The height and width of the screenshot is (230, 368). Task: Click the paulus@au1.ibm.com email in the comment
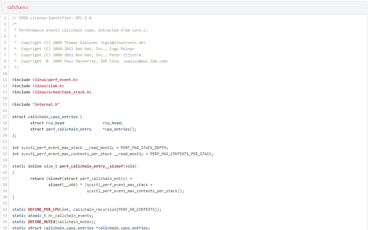(145, 61)
